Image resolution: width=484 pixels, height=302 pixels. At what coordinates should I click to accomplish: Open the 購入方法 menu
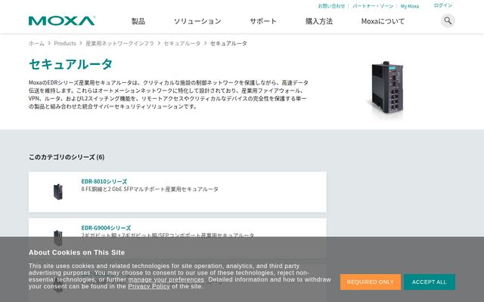coord(319,21)
